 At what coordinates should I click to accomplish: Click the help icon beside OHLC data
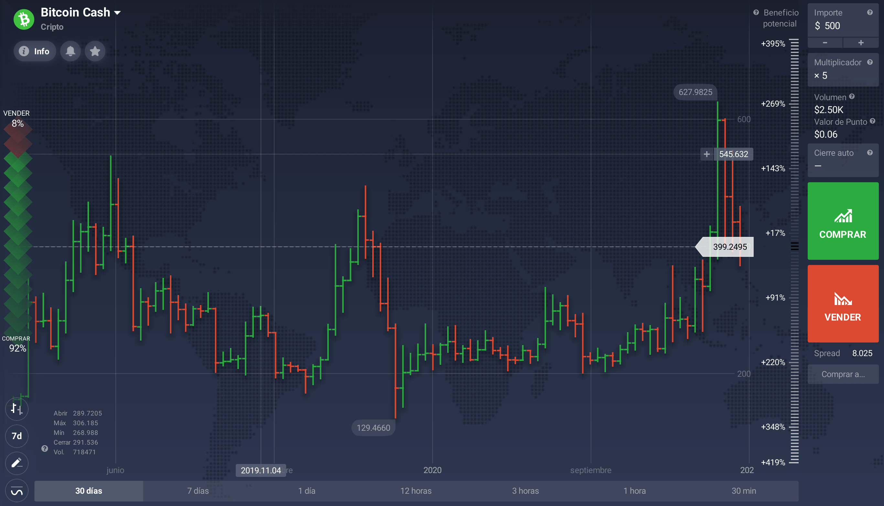[45, 448]
